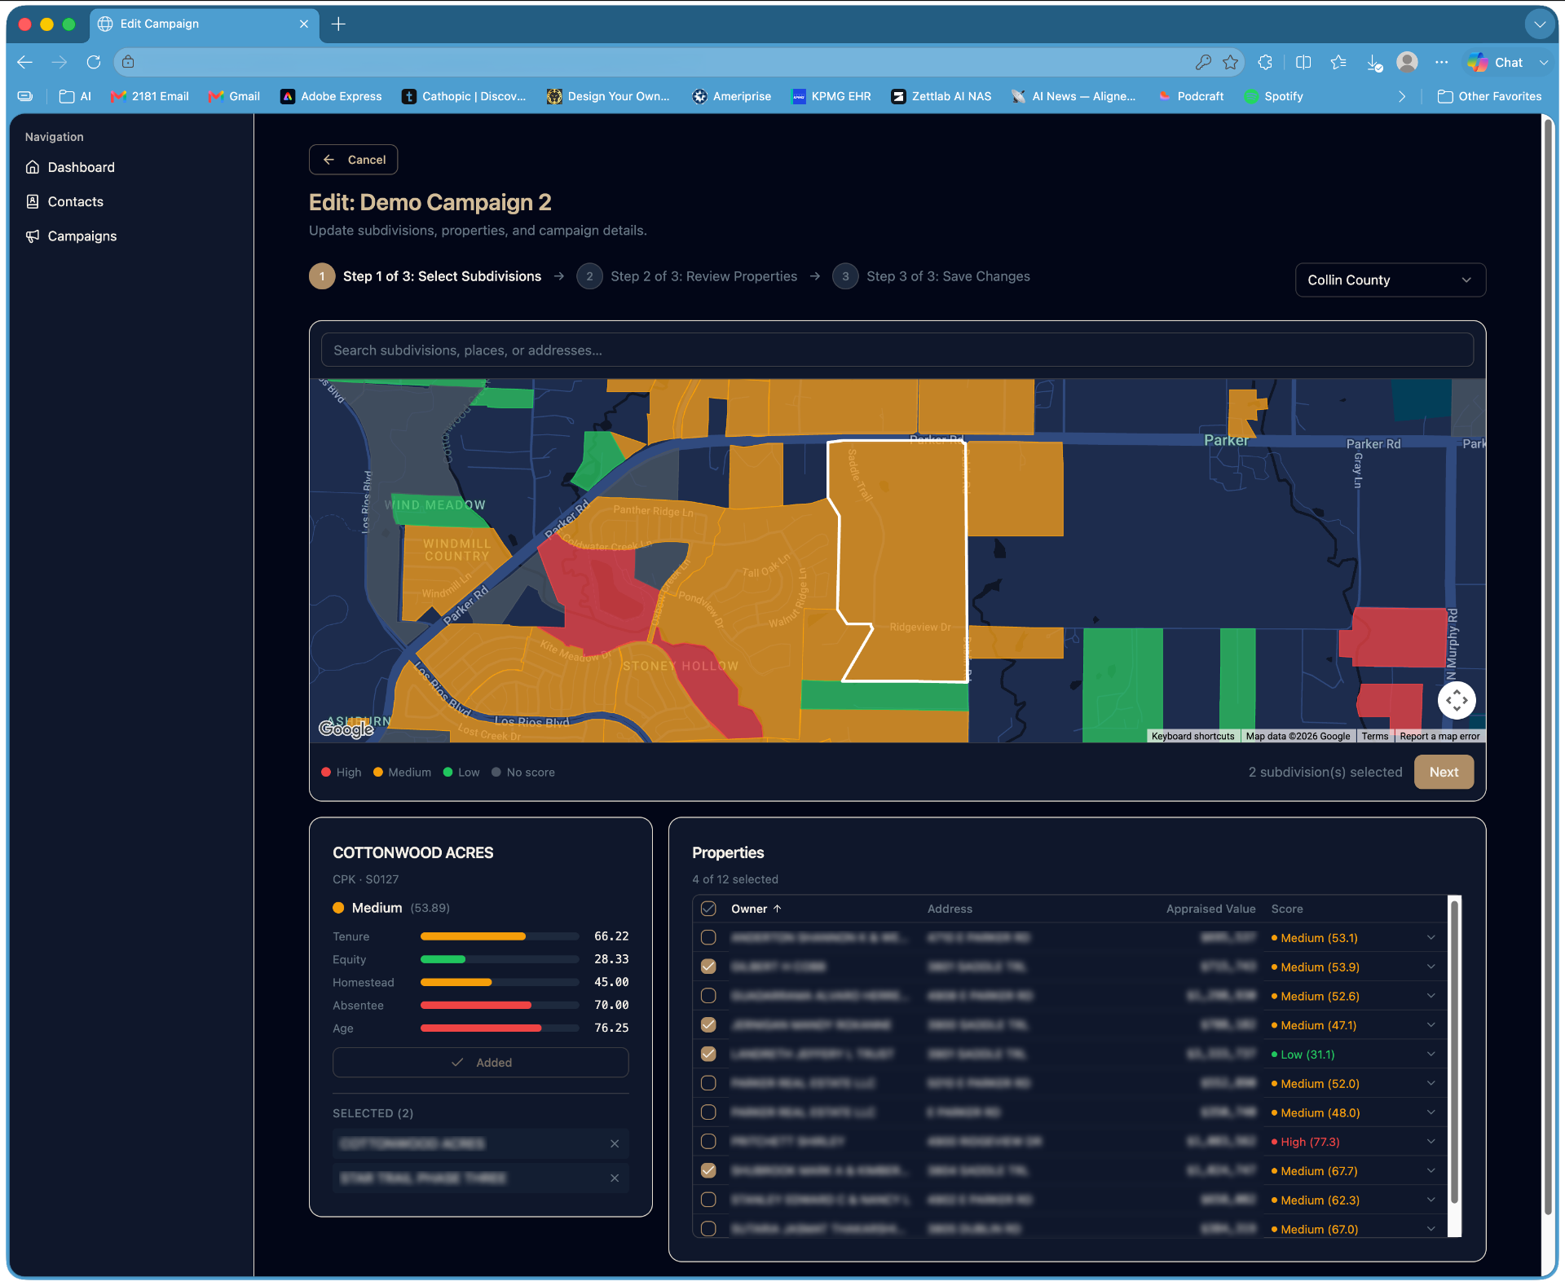Click the Tenure score bar
Screen dimensions: 1565x1286
tap(500, 936)
